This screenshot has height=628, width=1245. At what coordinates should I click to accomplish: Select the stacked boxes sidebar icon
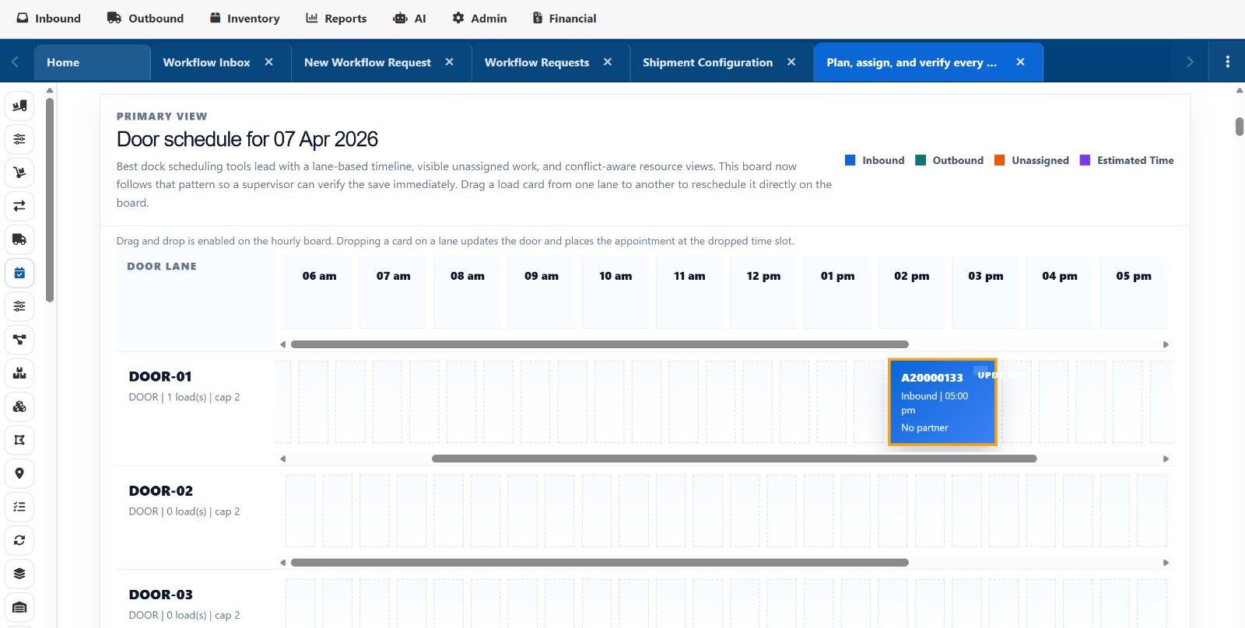point(19,373)
